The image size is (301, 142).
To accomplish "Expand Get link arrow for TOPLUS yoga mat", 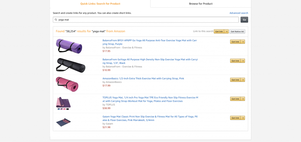I will [x=243, y=99].
